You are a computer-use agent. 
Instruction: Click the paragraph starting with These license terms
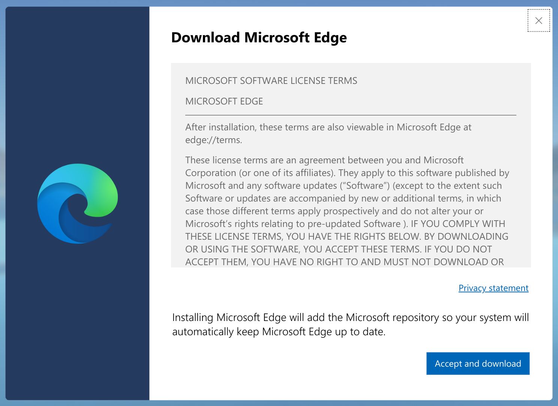(345, 210)
